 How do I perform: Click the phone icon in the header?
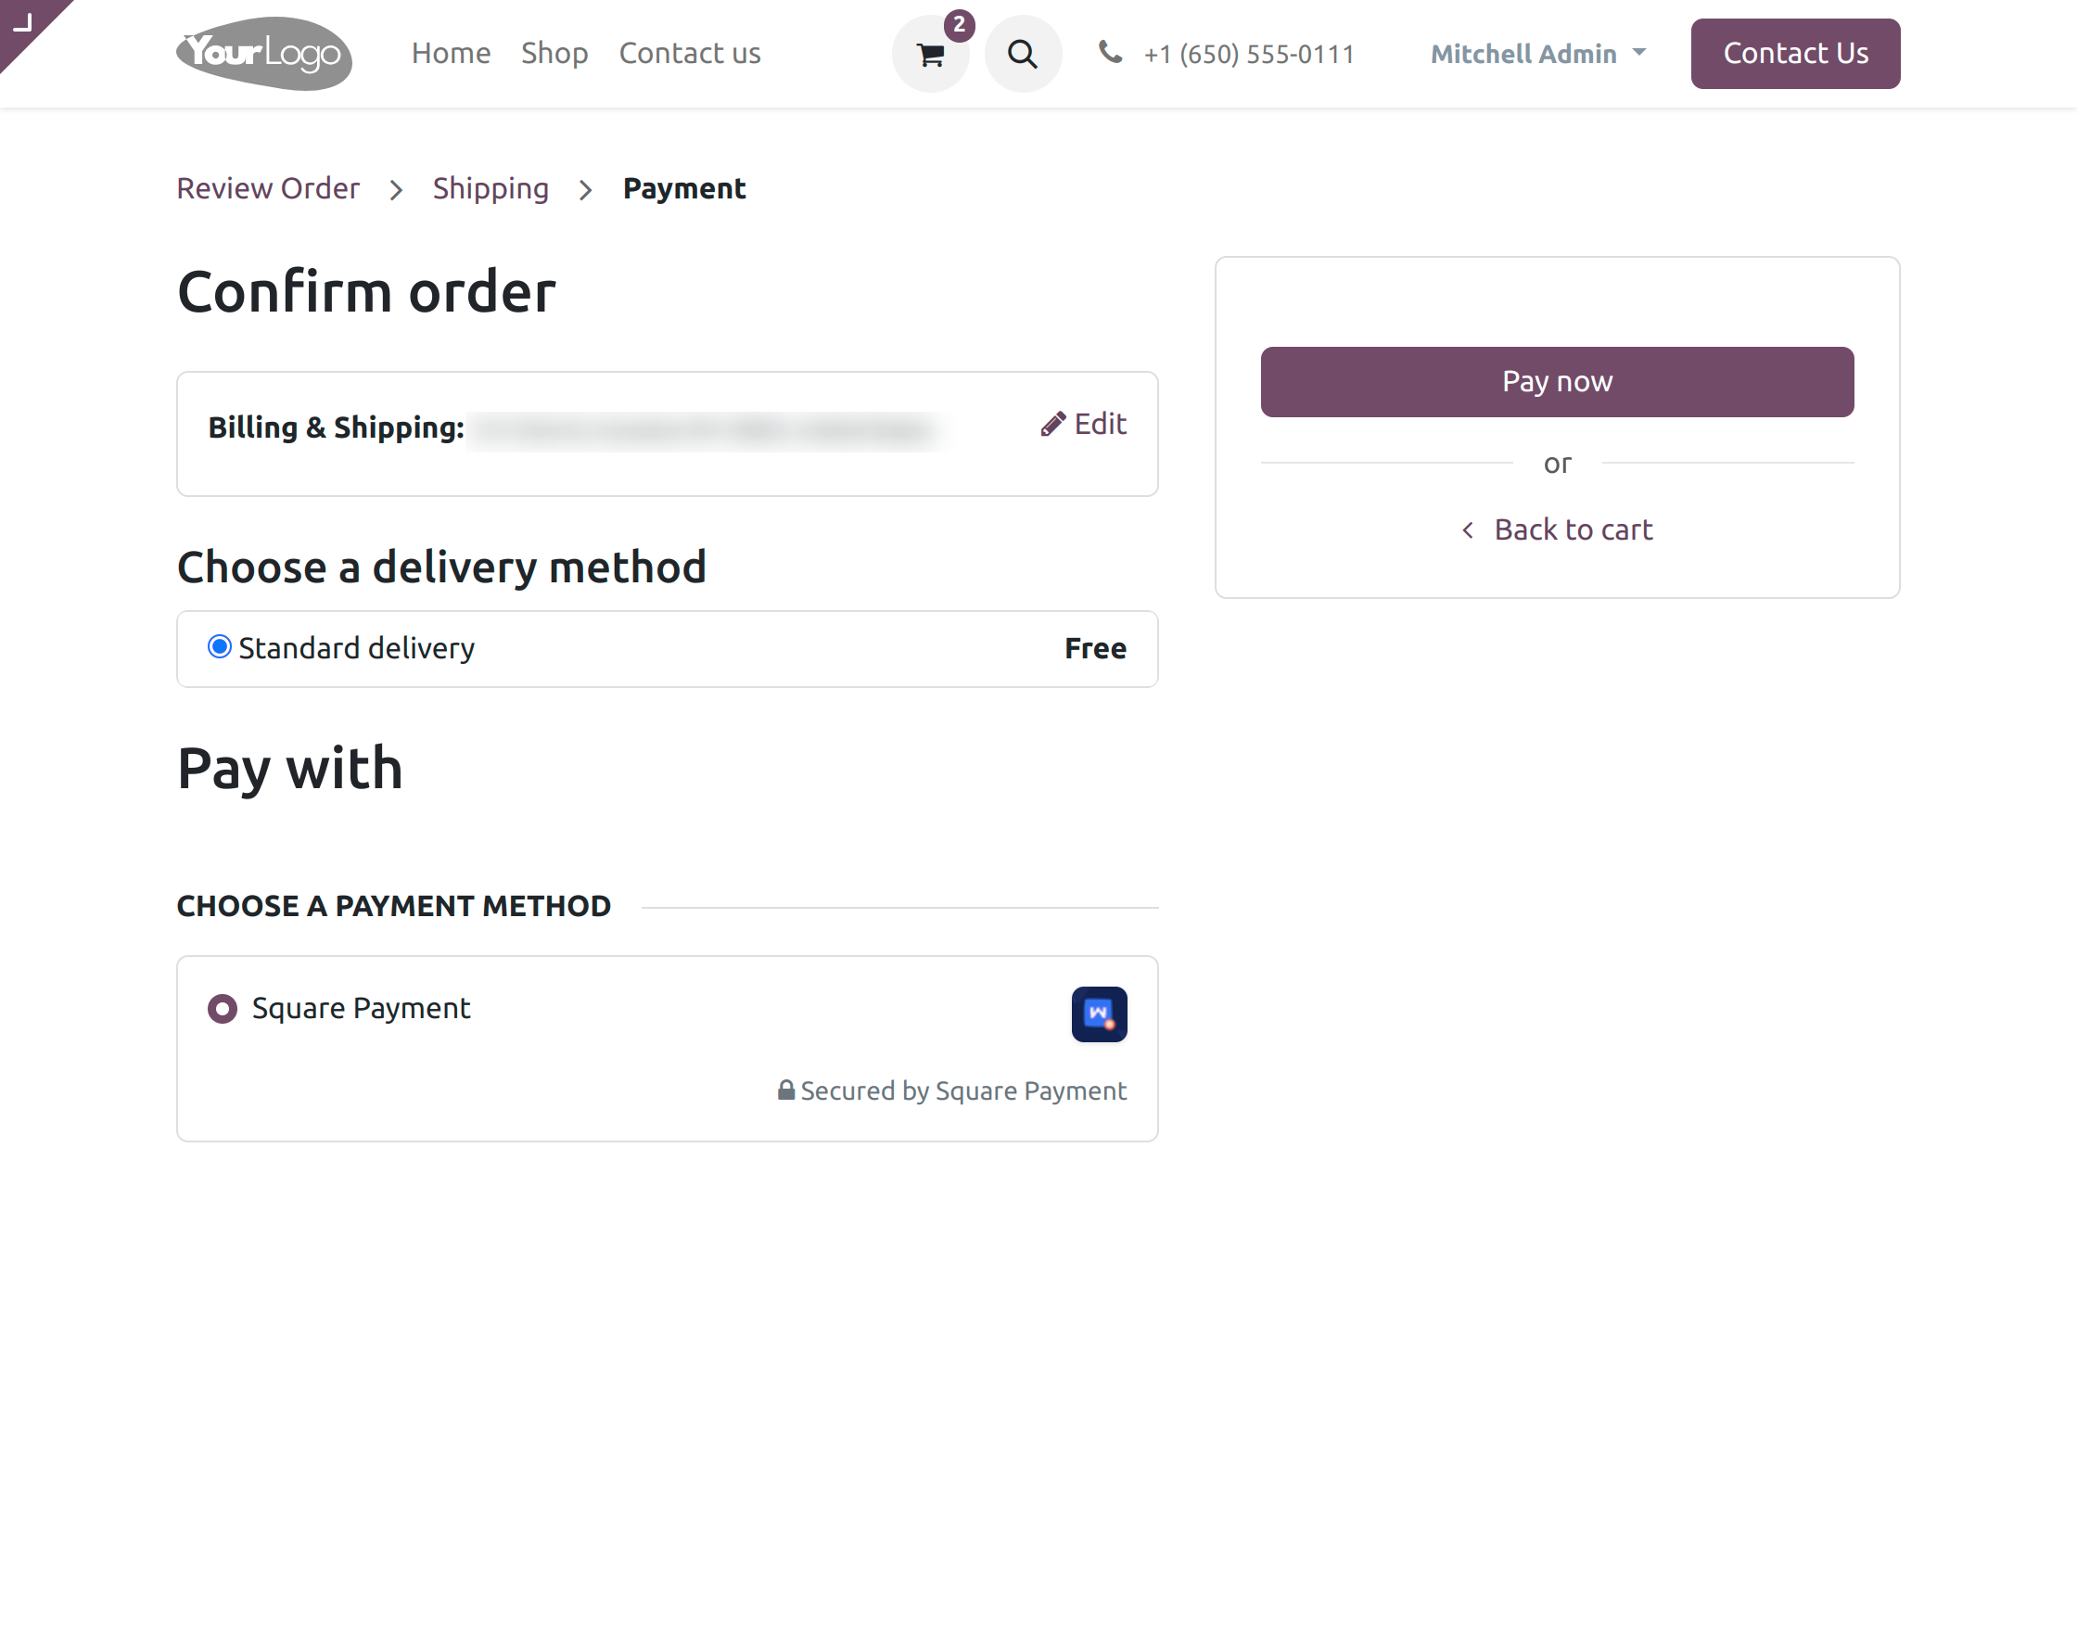coord(1110,54)
